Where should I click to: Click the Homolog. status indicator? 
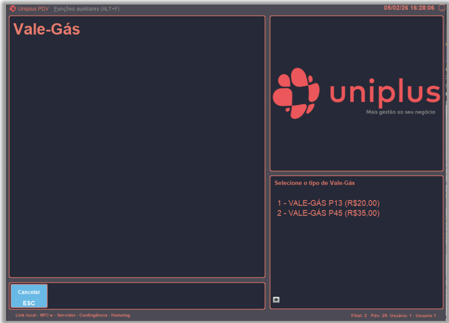point(121,315)
